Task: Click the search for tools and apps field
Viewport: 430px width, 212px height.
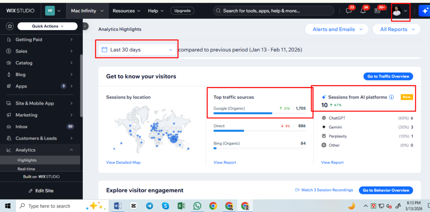Action: (x=274, y=11)
